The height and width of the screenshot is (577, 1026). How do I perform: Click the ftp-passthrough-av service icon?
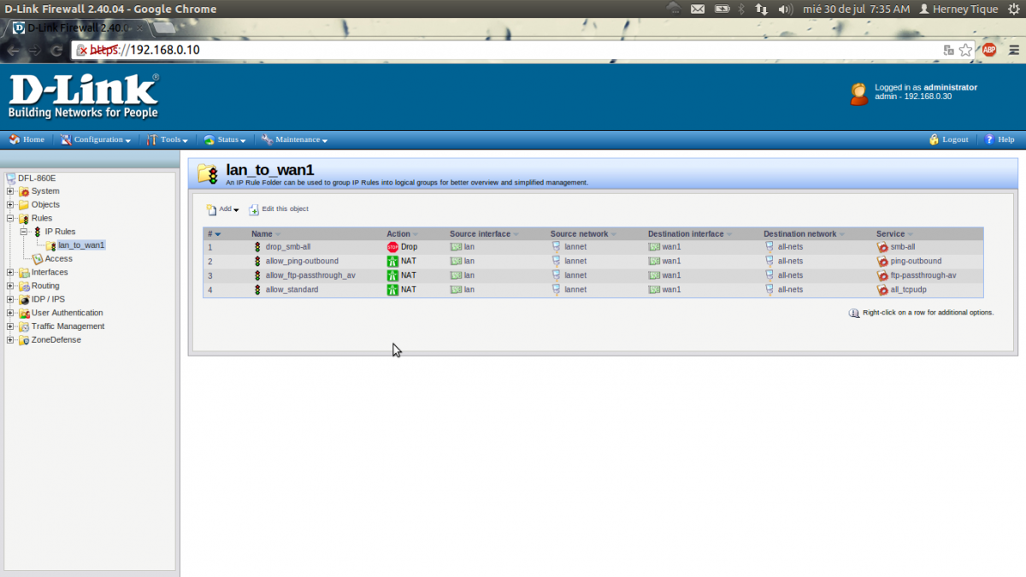point(882,275)
